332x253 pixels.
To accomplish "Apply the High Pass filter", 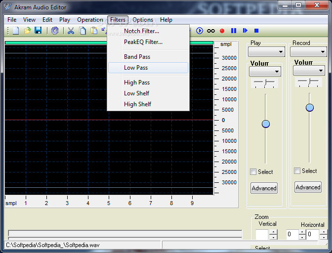I will 148,83.
